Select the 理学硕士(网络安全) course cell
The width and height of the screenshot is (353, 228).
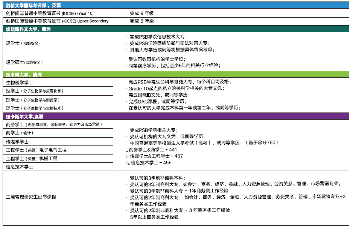pyautogui.click(x=58, y=63)
